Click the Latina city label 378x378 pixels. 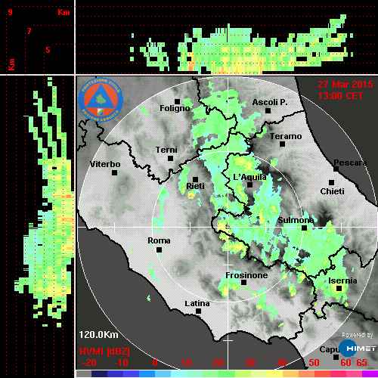tap(197, 304)
